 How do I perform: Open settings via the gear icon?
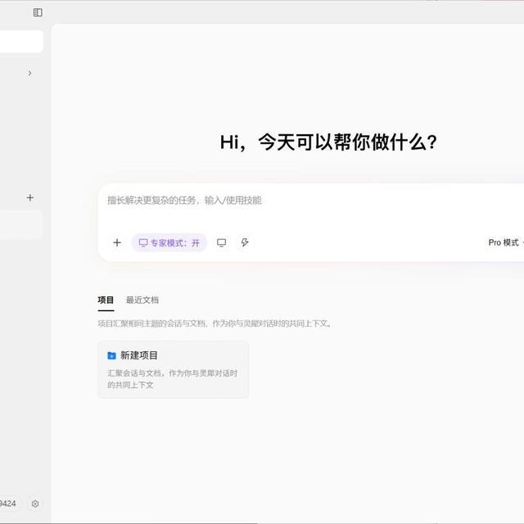pos(35,504)
